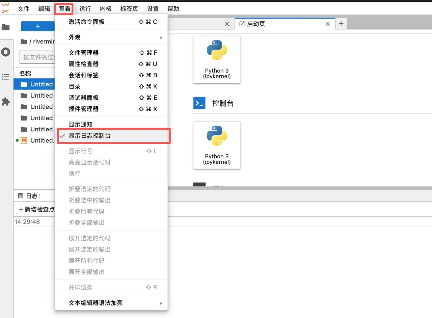Open the extension manager puzzle icon
This screenshot has height=318, width=432.
(x=6, y=102)
